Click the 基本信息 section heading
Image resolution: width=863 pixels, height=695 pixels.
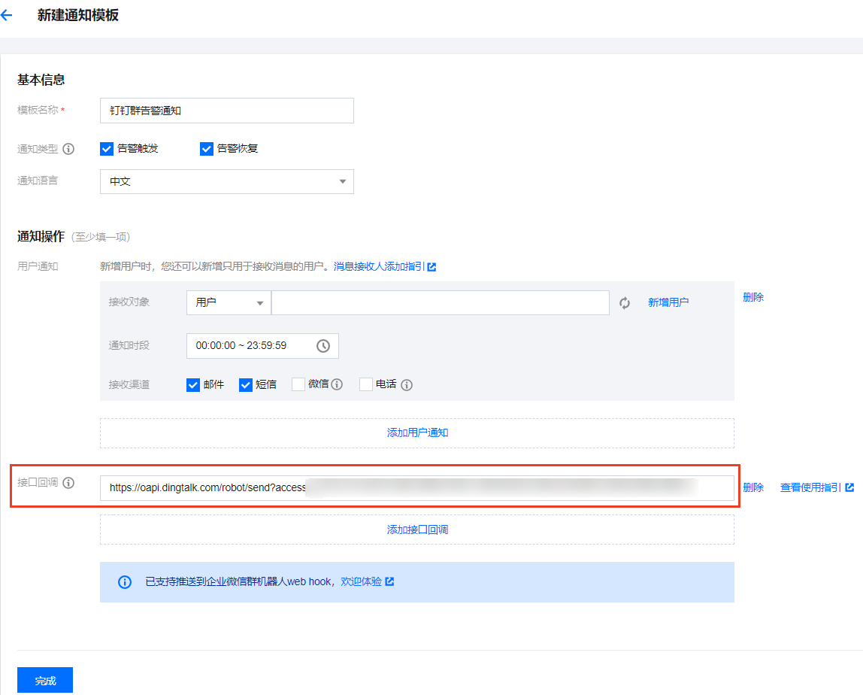tap(41, 80)
